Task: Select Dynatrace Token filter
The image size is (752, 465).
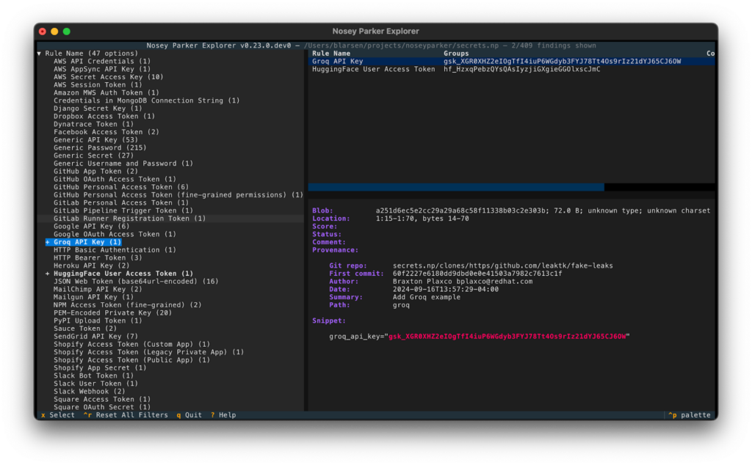Action: tap(93, 124)
